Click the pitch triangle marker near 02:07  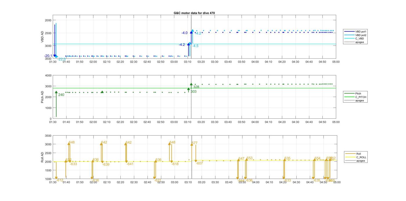tap(102, 92)
